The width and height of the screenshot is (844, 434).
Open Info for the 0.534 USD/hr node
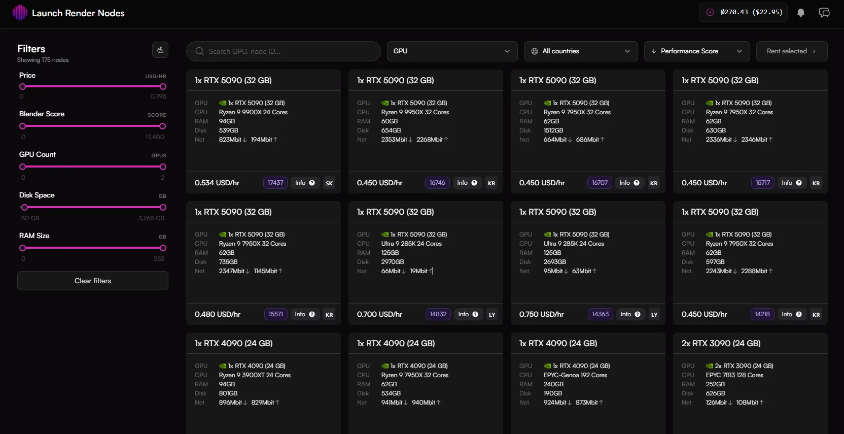click(x=305, y=183)
